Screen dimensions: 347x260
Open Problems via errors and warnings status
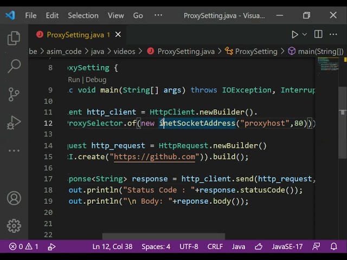point(24,246)
